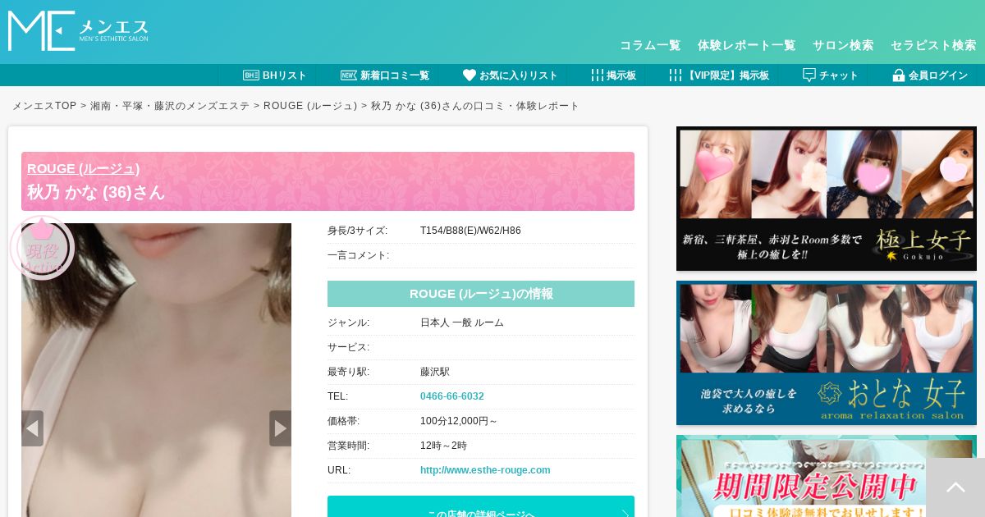Click ROUGE (ルージュ) breadcrumb link
This screenshot has width=985, height=517.
click(x=310, y=106)
